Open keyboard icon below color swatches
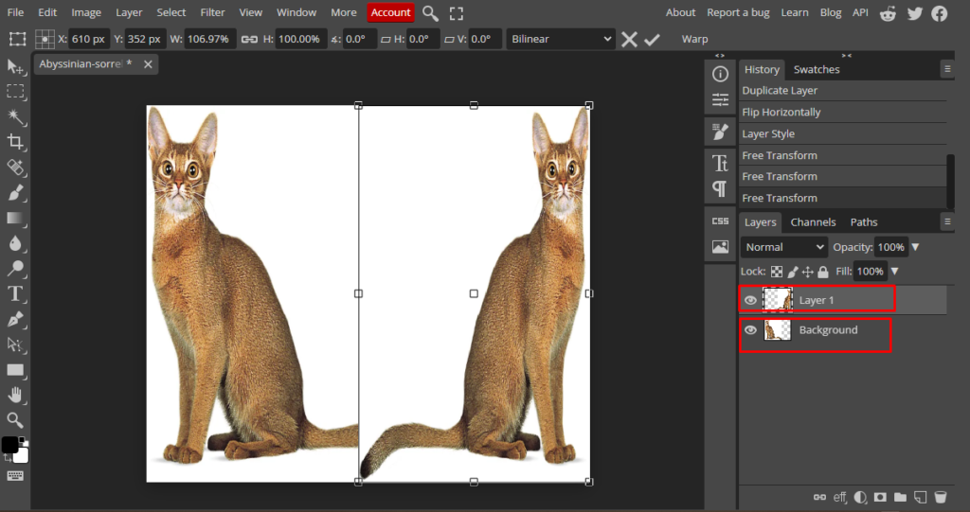Viewport: 970px width, 512px height. pyautogui.click(x=15, y=475)
